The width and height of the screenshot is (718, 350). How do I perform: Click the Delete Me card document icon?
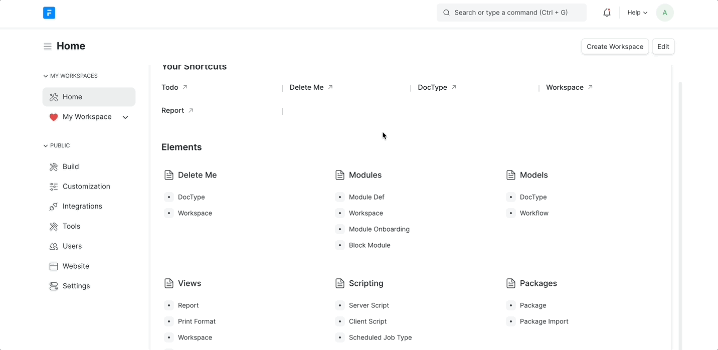click(x=169, y=175)
